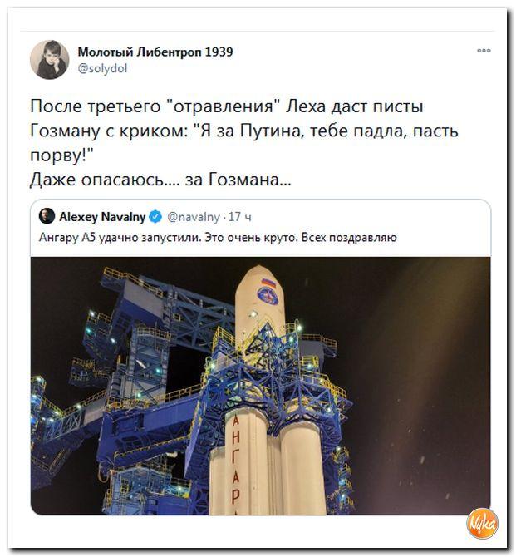
Task: Click the blue verified badge
Action: 155,216
